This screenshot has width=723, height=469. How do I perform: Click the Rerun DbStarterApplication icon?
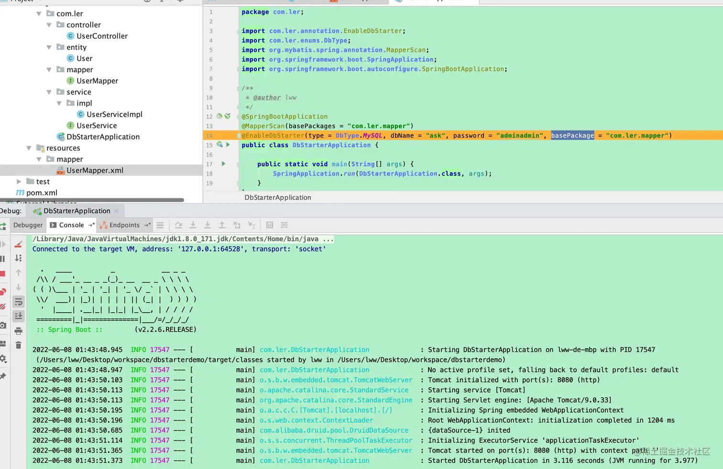click(3, 226)
